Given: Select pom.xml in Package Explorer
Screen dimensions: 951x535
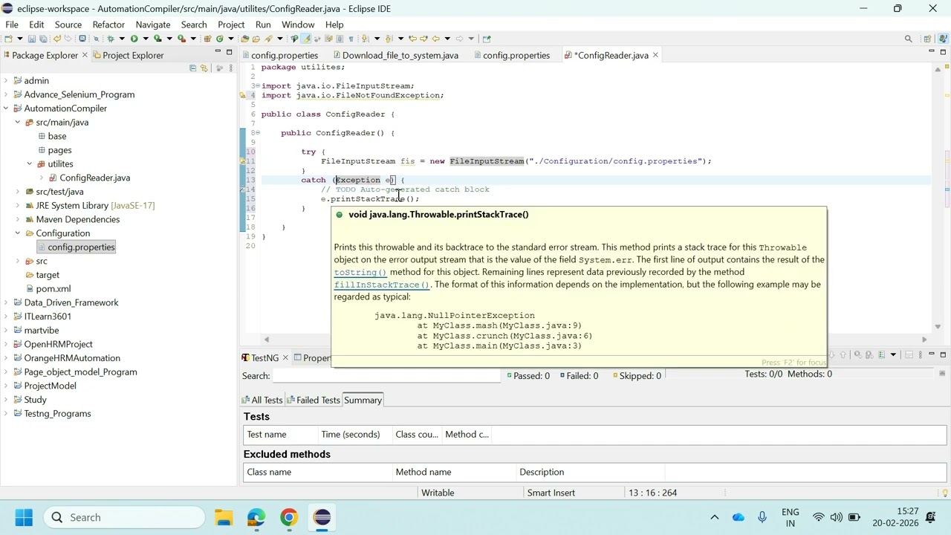Looking at the screenshot, I should (48, 288).
